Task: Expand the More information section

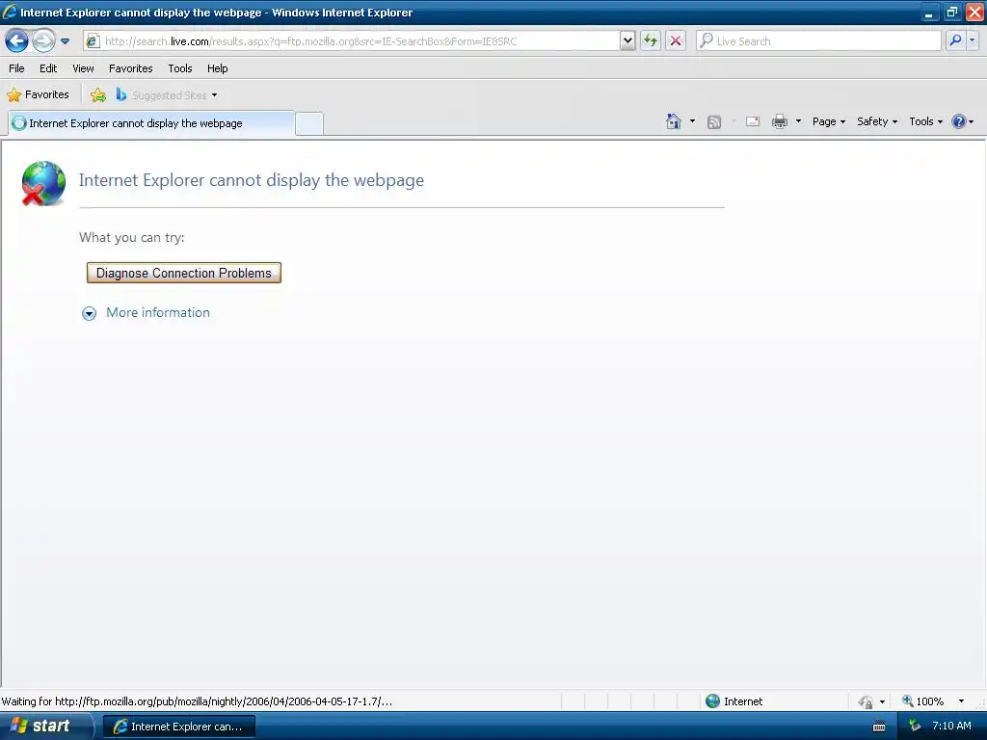Action: coord(90,313)
